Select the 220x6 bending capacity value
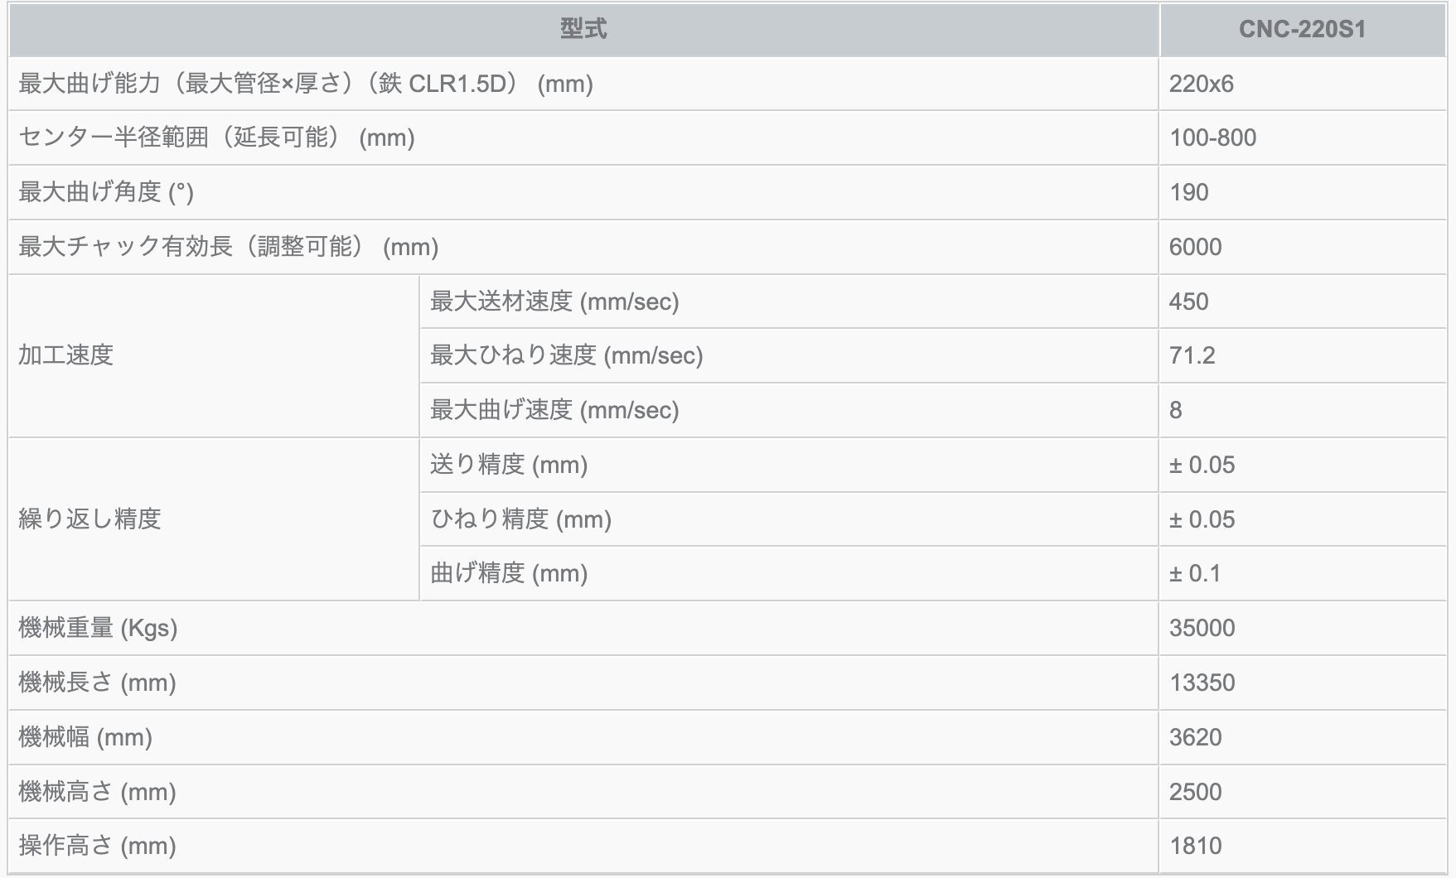 tap(1201, 84)
